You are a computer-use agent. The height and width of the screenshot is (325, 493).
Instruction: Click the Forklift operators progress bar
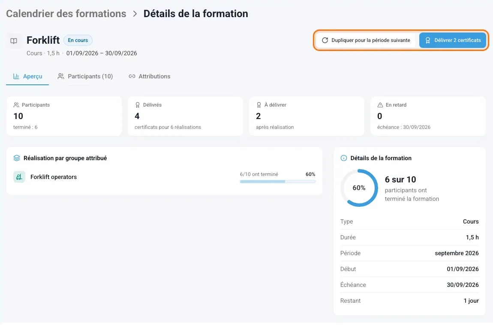278,182
